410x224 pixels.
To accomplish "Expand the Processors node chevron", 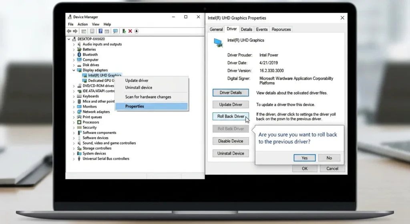I will pos(74,123).
